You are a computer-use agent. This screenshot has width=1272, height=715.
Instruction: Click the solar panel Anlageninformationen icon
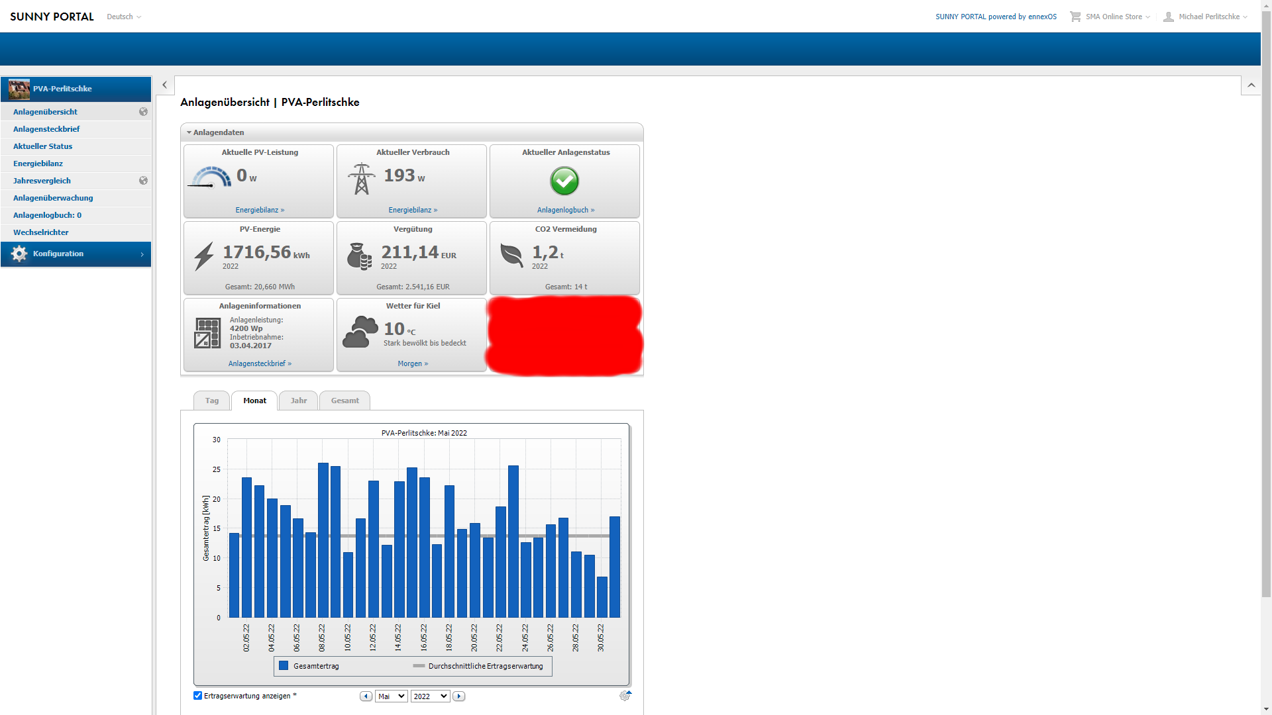click(207, 333)
